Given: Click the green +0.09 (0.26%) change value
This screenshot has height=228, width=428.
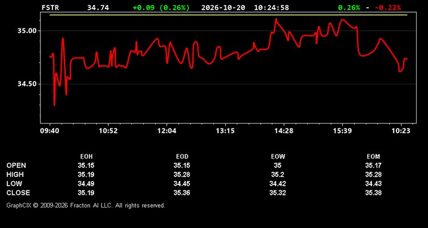Looking at the screenshot, I should 161,7.
